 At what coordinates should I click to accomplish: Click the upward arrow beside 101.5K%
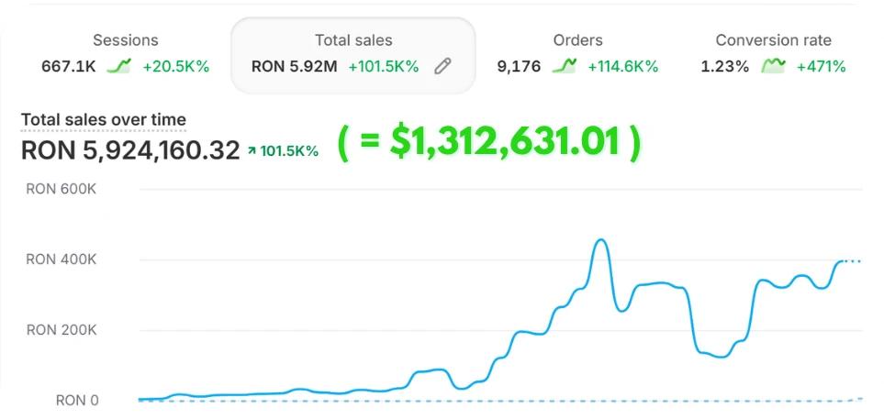click(252, 151)
